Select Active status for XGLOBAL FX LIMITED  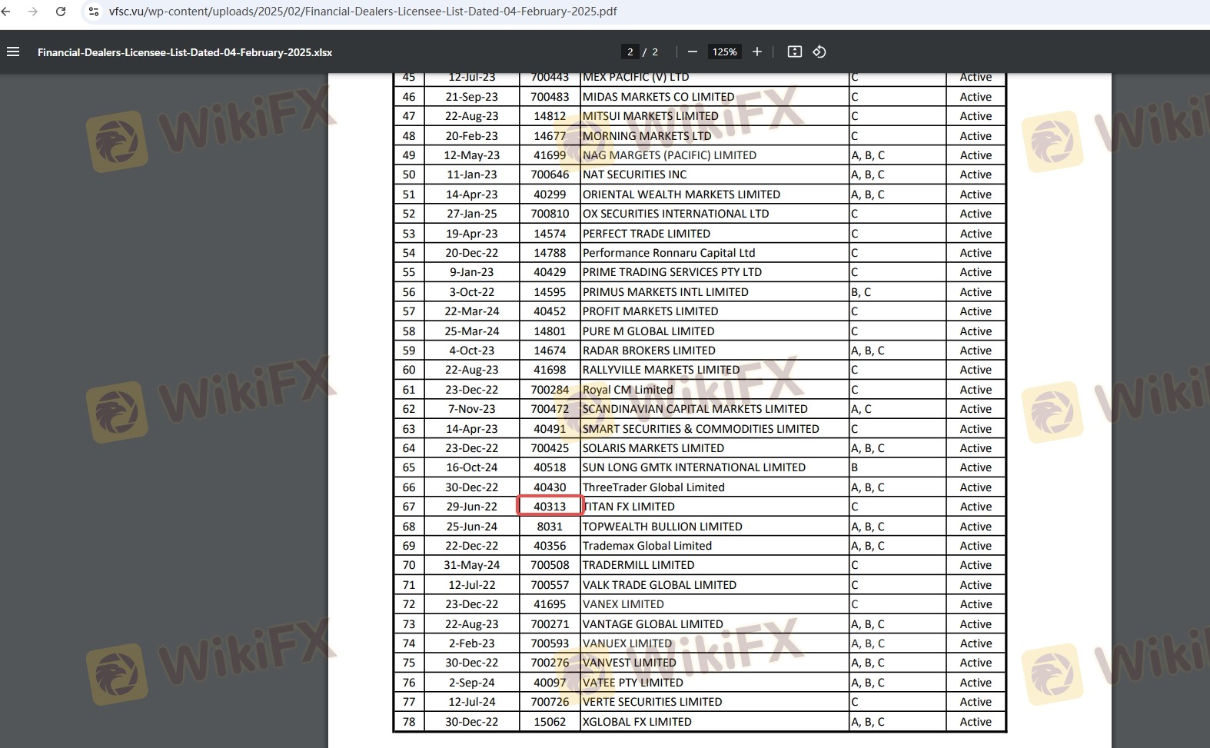pos(976,722)
